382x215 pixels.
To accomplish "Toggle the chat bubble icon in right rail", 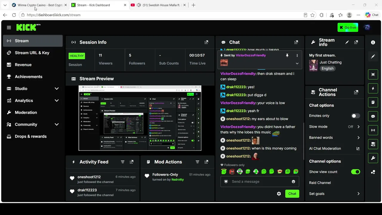I will [373, 116].
